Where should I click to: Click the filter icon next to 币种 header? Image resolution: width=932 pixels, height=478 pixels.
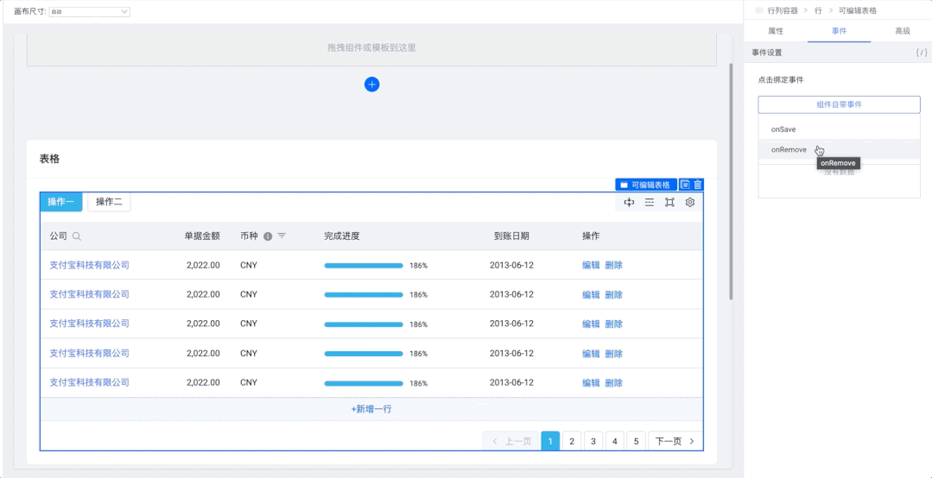(282, 236)
